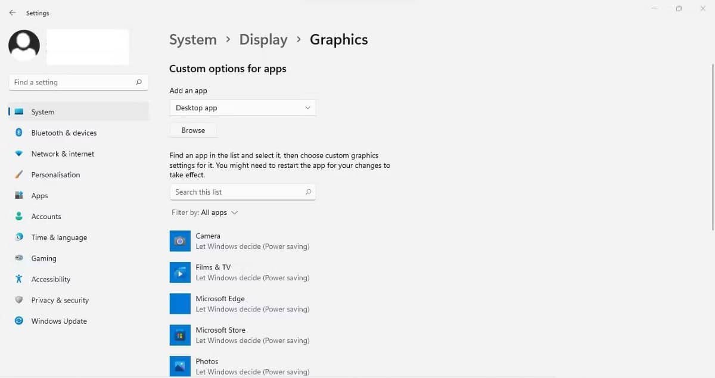The image size is (715, 378).
Task: Select the Photos app icon
Action: [180, 365]
